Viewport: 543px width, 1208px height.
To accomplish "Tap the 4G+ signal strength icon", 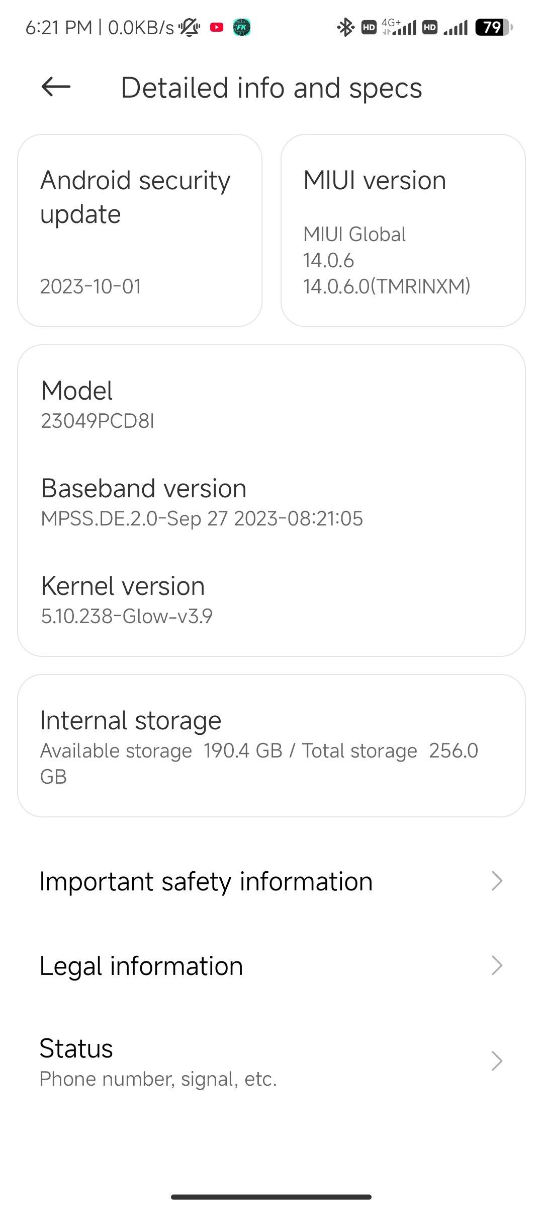I will [400, 27].
